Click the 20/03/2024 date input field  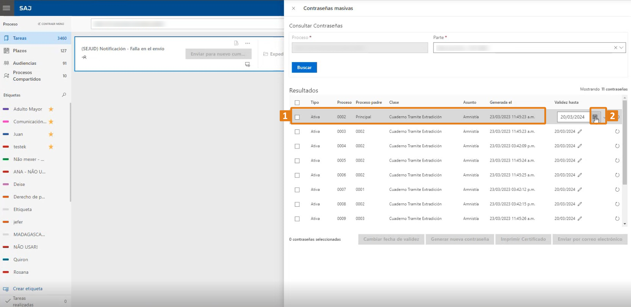point(573,117)
